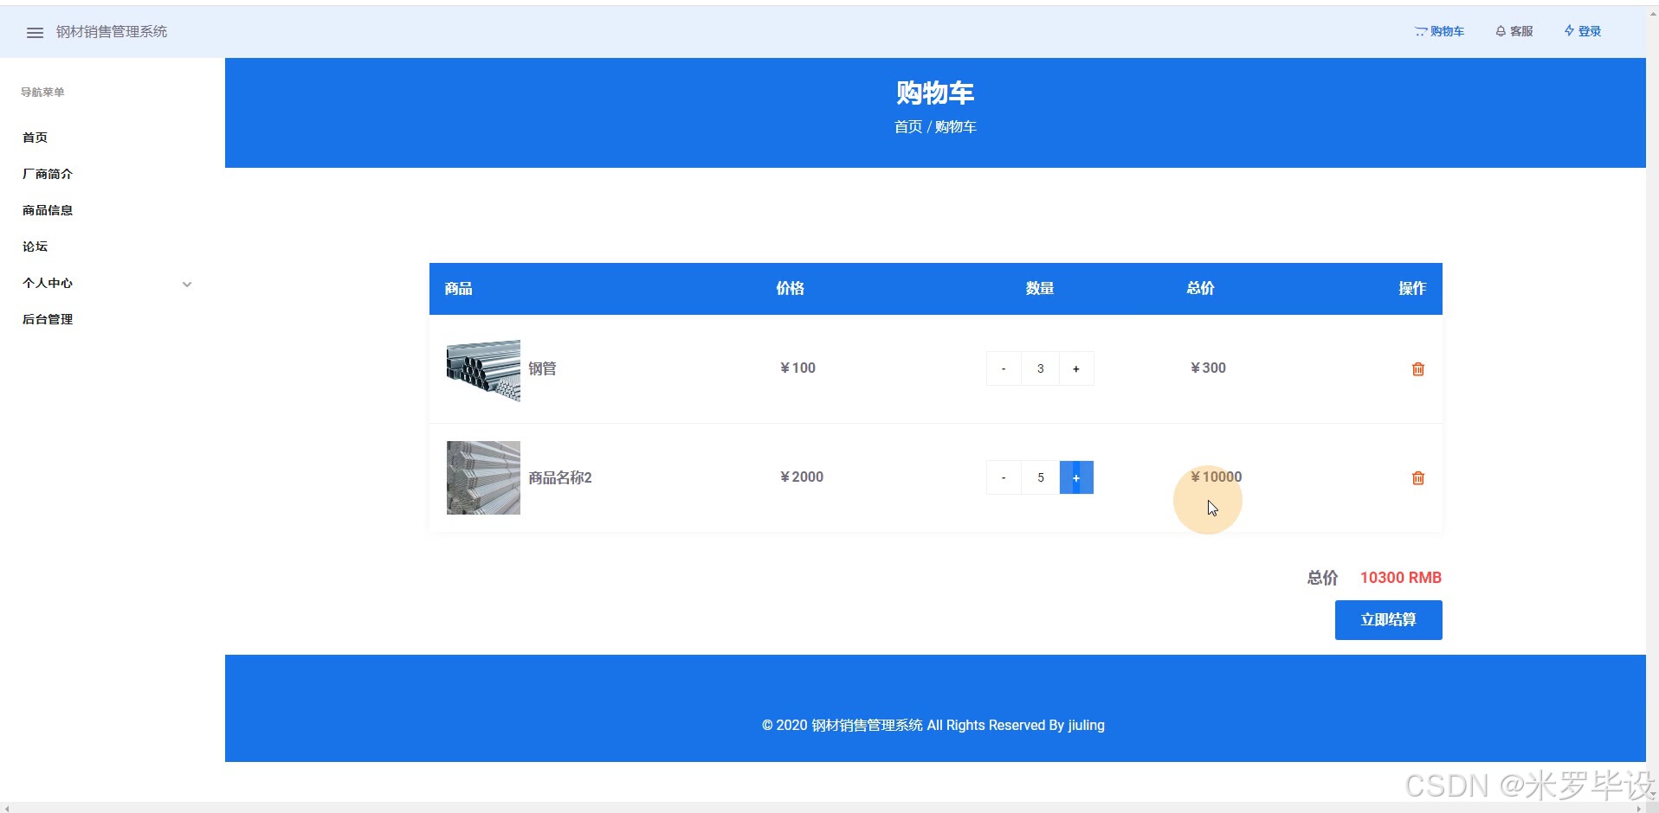Screen dimensions: 1659x813
Task: Delete 商品名称2 using its trash icon
Action: tap(1417, 477)
